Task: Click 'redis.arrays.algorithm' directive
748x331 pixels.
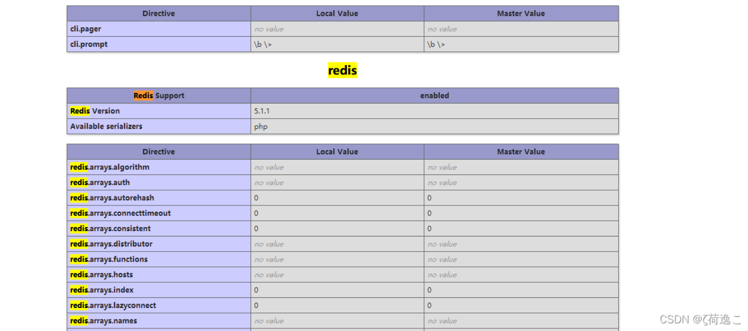Action: click(x=159, y=167)
